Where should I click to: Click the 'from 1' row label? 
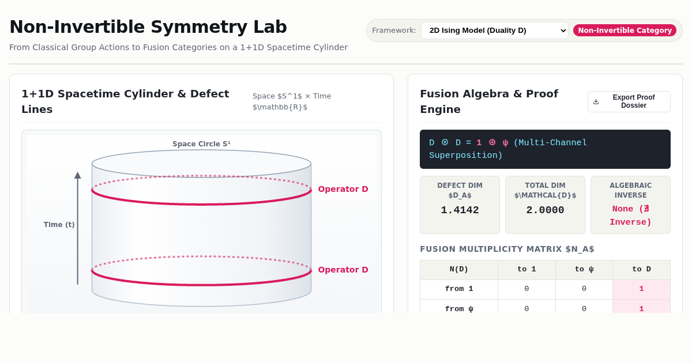(459, 289)
